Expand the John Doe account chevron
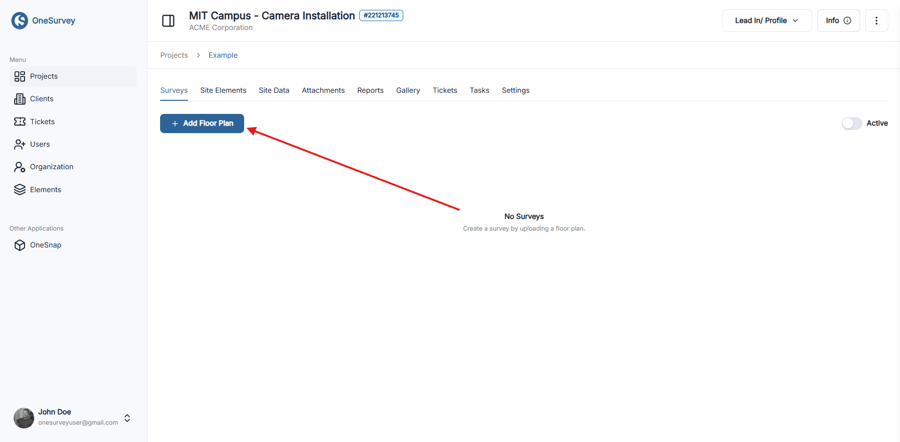Image resolution: width=900 pixels, height=442 pixels. [x=127, y=418]
